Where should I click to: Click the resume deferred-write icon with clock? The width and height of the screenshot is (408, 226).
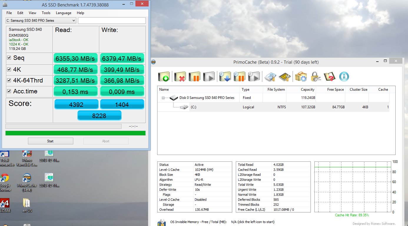click(x=254, y=77)
